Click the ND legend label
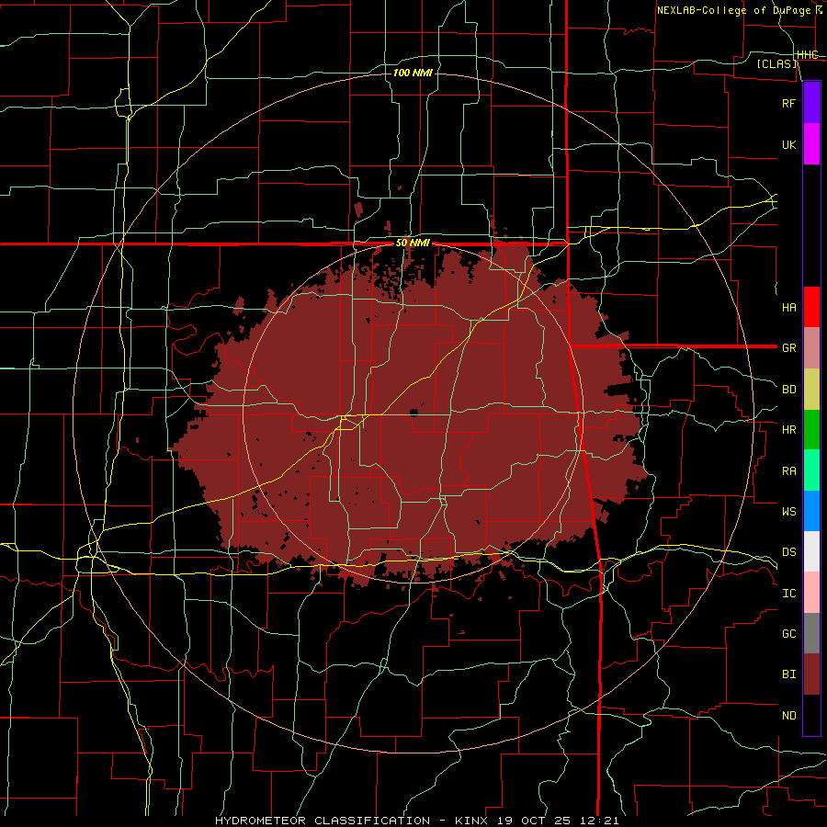Screen dimensions: 827x827 click(x=789, y=715)
